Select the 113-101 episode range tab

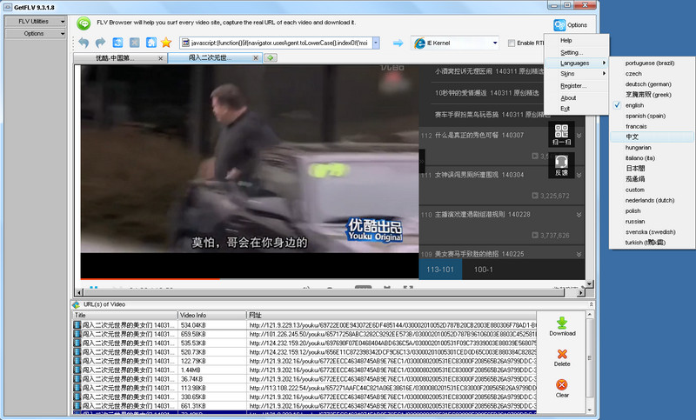coord(440,270)
